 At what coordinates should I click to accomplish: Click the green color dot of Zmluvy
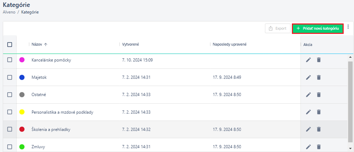(22, 147)
